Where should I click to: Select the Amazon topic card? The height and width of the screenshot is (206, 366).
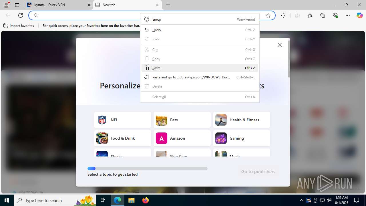click(x=182, y=138)
